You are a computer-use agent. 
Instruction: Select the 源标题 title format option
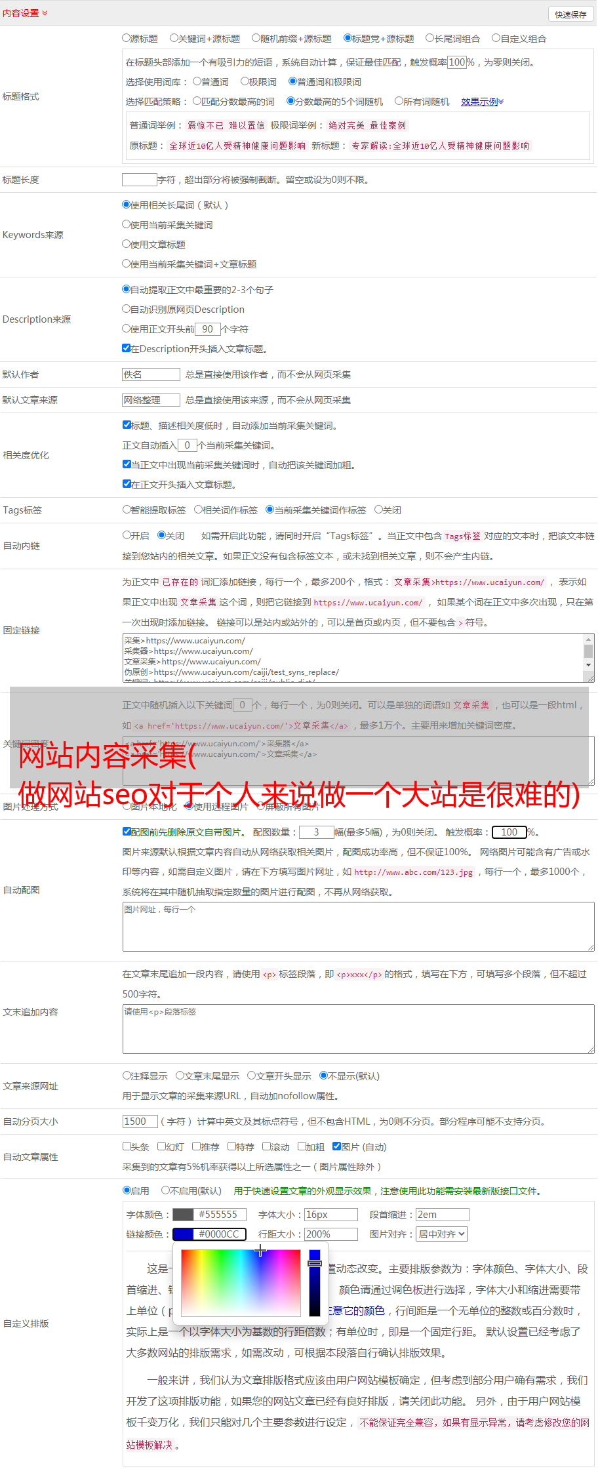[x=127, y=38]
